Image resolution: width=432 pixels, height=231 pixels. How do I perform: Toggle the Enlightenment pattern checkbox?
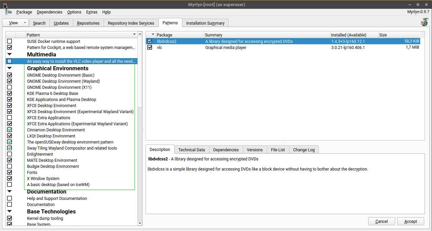coord(9,154)
